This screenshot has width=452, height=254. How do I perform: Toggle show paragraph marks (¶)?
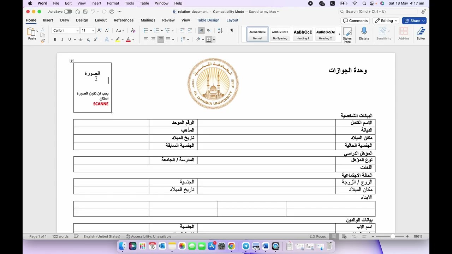tap(232, 30)
